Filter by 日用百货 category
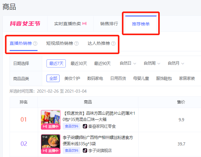Viewport: 201px width, 157px height. coord(118,78)
